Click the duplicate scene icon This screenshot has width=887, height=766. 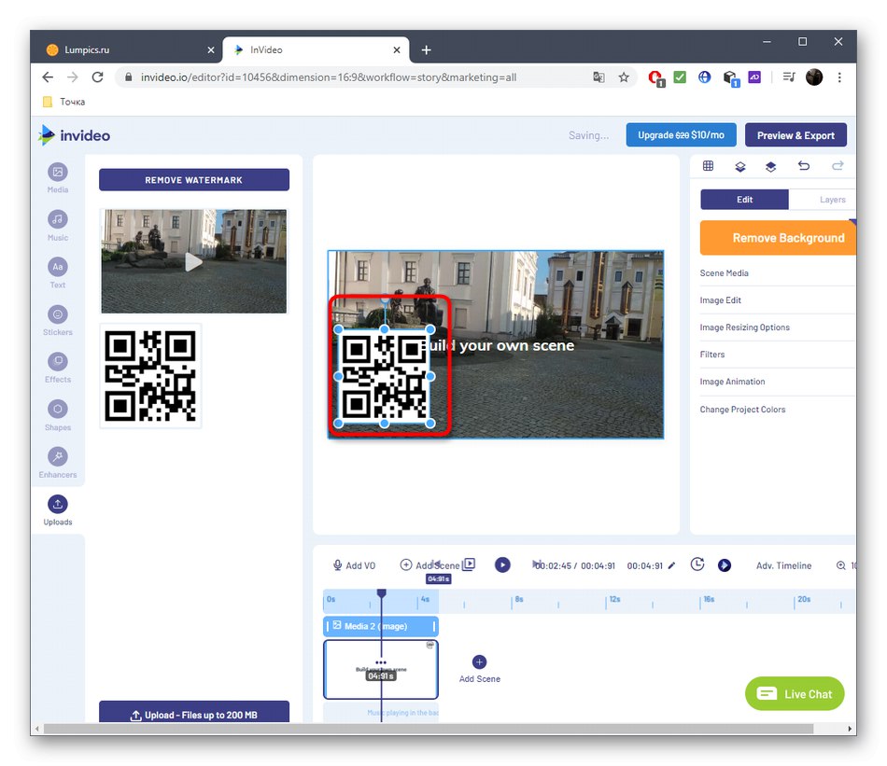point(469,564)
